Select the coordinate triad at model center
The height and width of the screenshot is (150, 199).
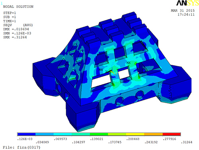113,72
